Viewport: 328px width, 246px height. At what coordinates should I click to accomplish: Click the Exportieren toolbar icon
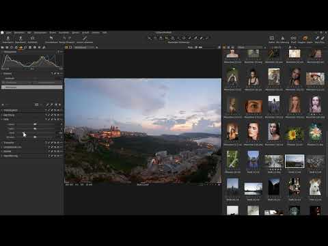pyautogui.click(x=20, y=38)
